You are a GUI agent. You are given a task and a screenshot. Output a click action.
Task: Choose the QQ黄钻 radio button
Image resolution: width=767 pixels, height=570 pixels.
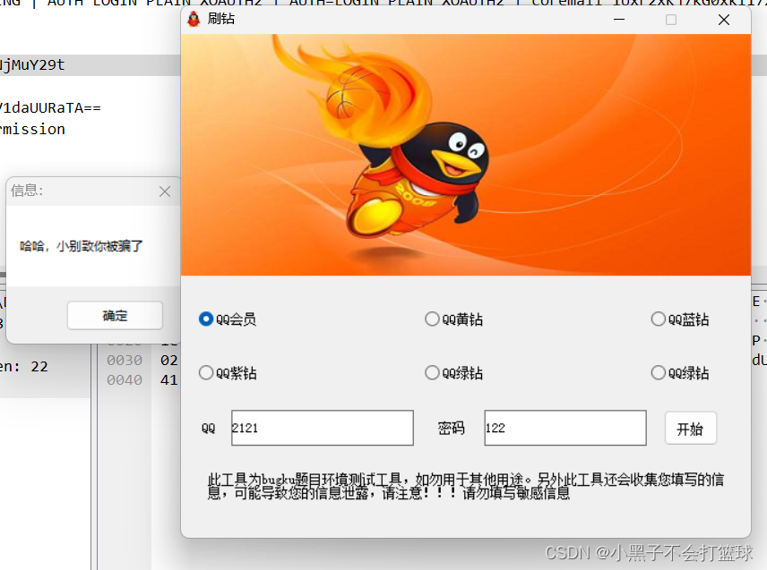tap(454, 319)
